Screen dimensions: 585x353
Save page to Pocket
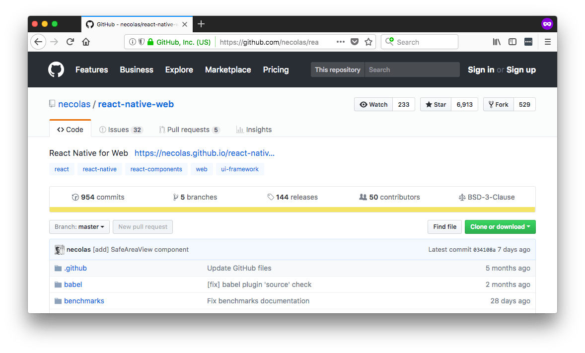[x=355, y=42]
